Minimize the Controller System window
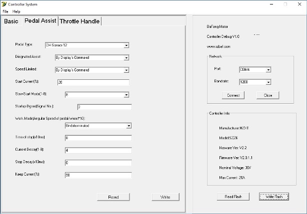 coord(271,4)
